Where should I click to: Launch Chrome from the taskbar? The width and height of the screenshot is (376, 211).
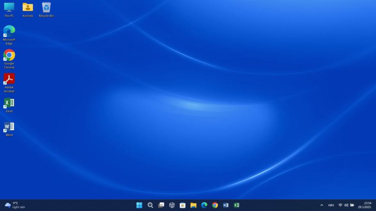pyautogui.click(x=215, y=205)
